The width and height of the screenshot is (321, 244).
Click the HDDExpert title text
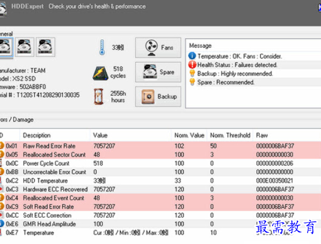pyautogui.click(x=27, y=6)
